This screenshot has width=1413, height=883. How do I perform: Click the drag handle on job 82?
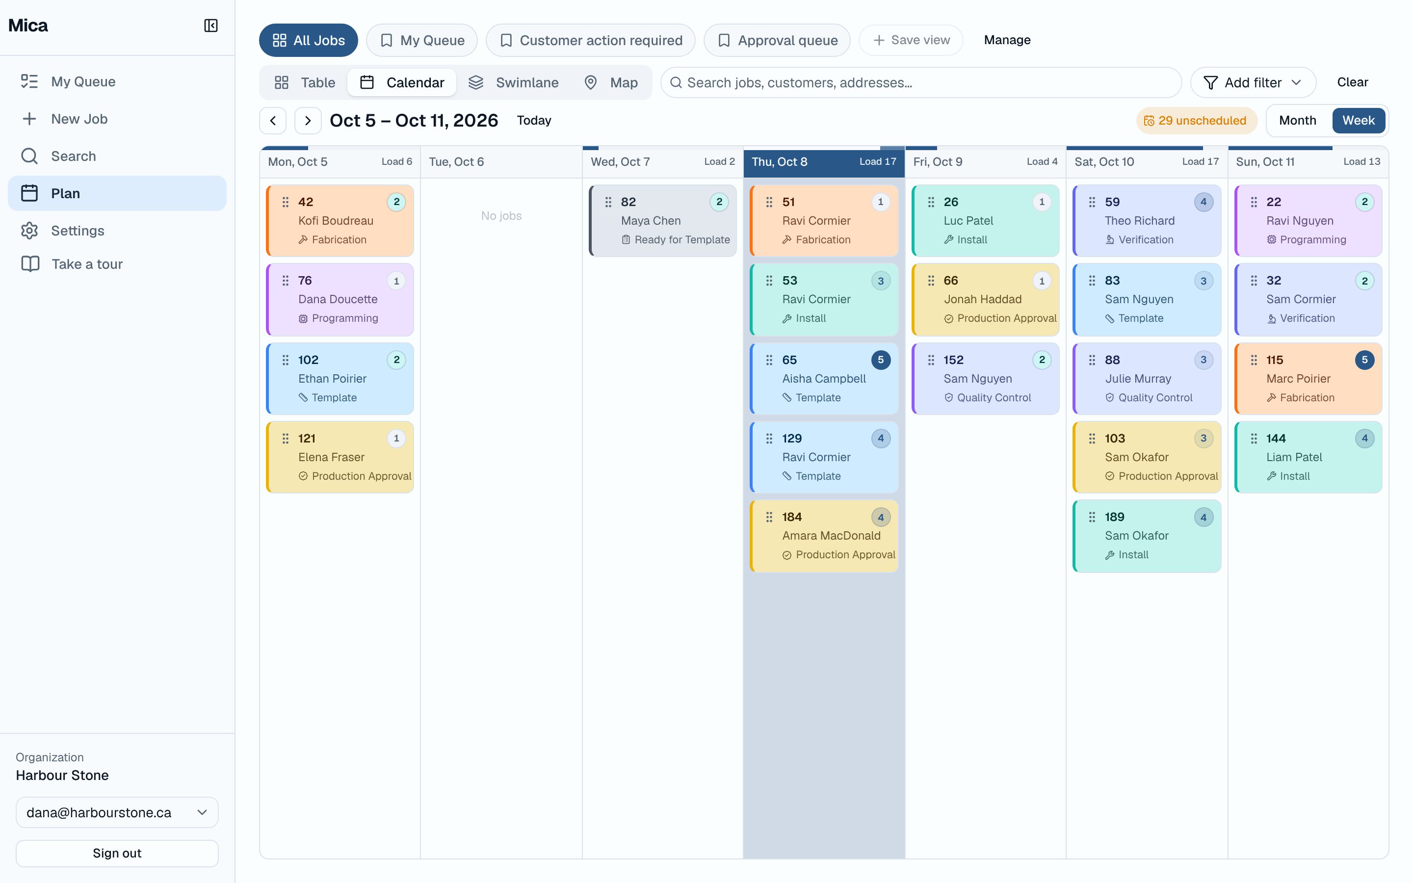click(608, 202)
